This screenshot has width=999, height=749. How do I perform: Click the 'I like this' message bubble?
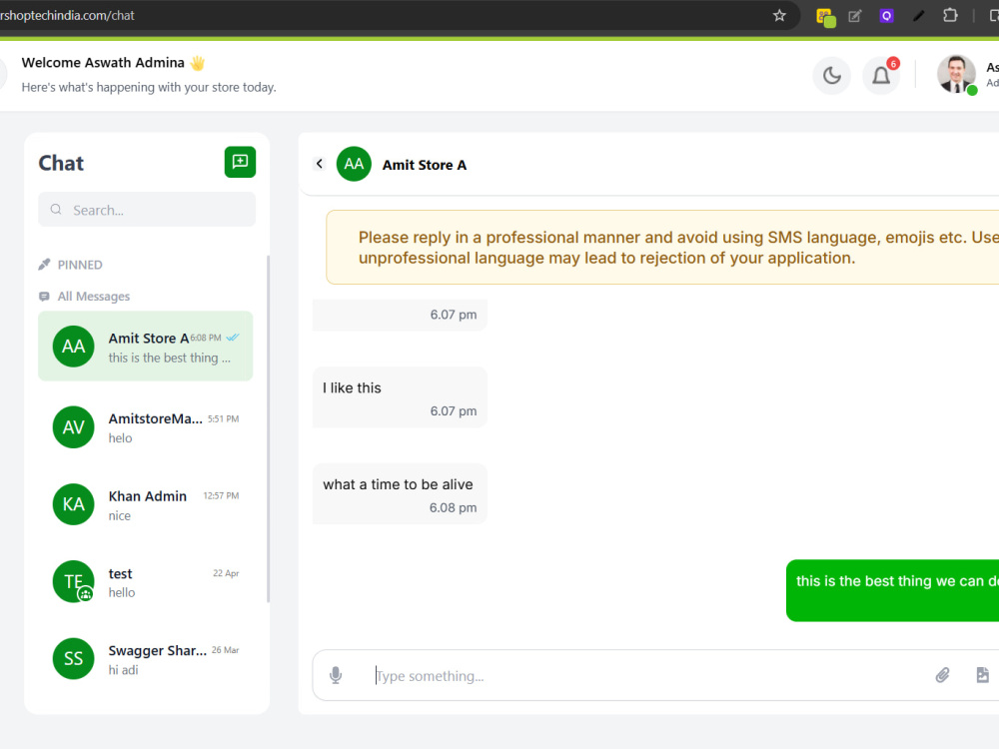[x=400, y=397]
